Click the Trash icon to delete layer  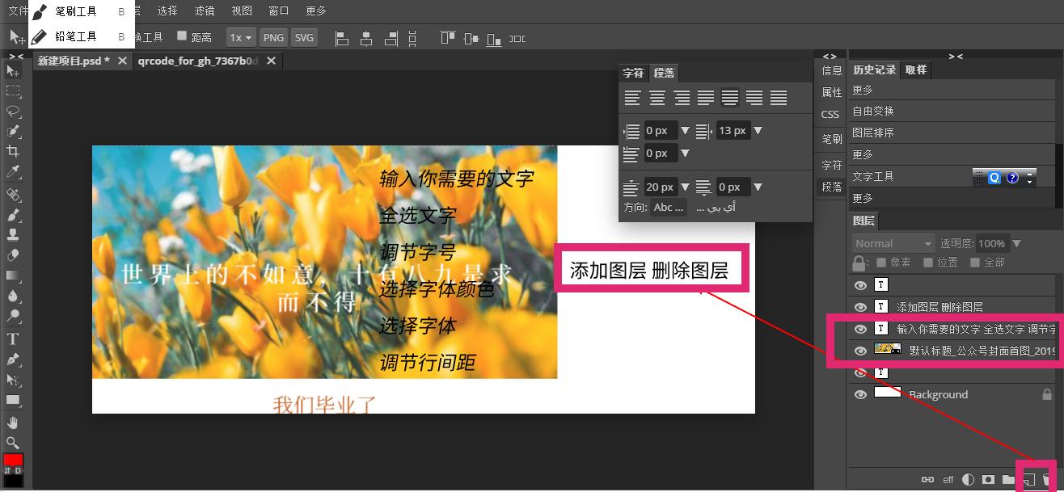[1047, 478]
